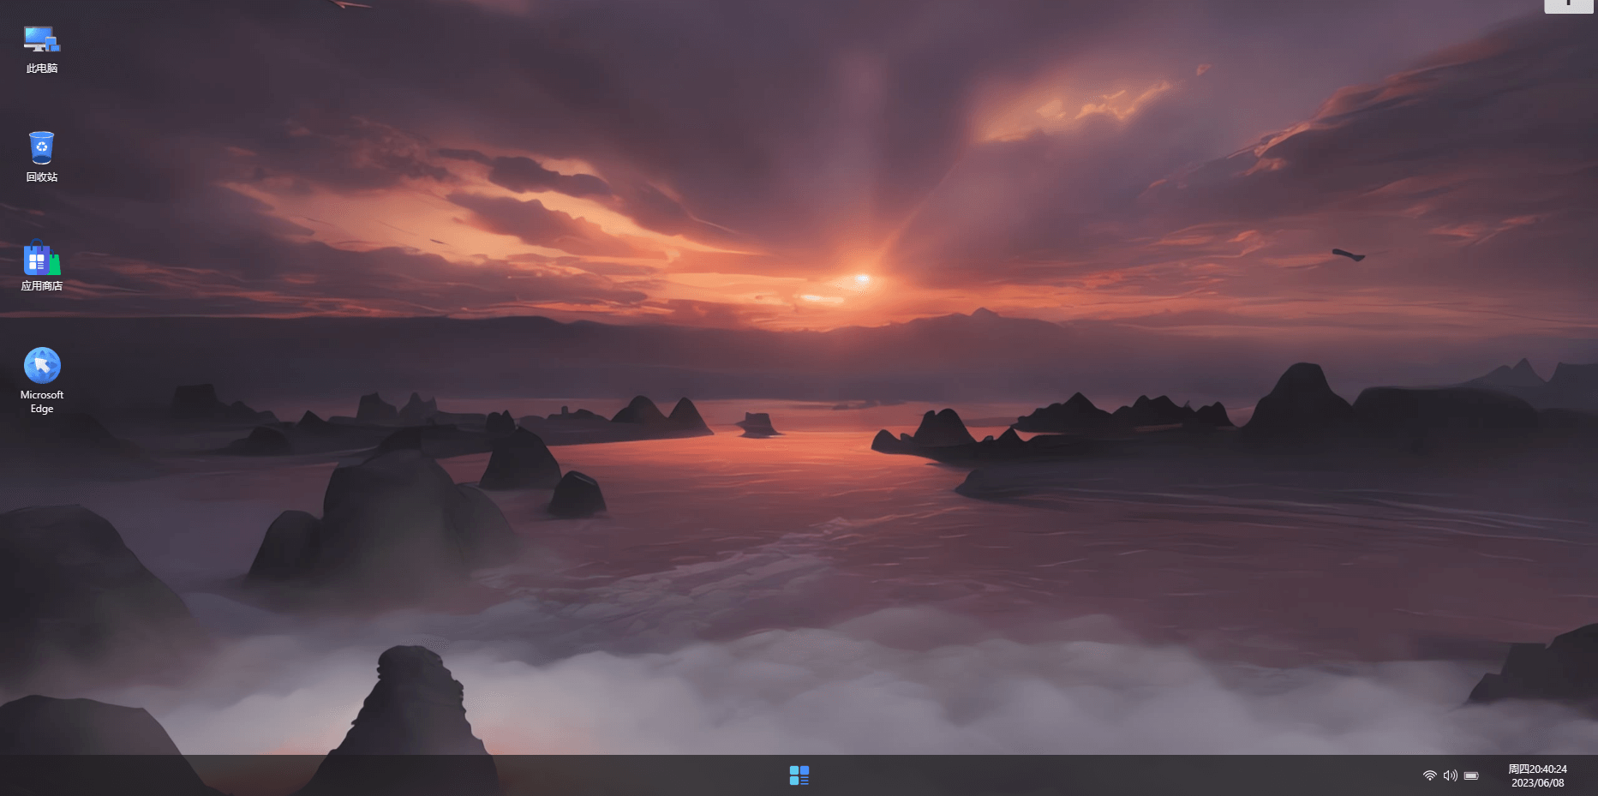Image resolution: width=1598 pixels, height=796 pixels.
Task: Click the 此电脑 text label
Action: [x=41, y=69]
